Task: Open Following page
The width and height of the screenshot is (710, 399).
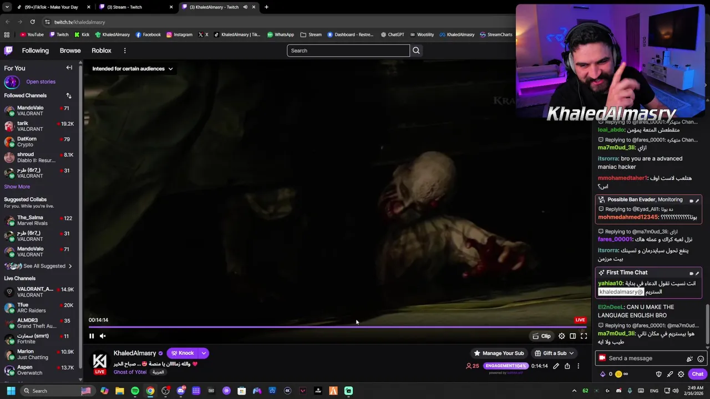Action: (35, 50)
